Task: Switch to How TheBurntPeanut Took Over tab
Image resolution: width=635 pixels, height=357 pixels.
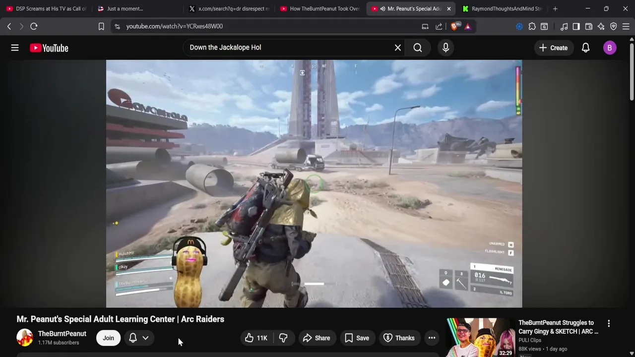Action: pos(320,8)
